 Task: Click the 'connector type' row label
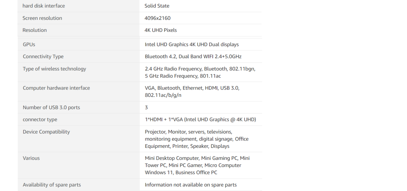pos(40,120)
